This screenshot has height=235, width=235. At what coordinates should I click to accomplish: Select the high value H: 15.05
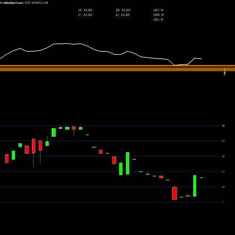click(x=123, y=10)
